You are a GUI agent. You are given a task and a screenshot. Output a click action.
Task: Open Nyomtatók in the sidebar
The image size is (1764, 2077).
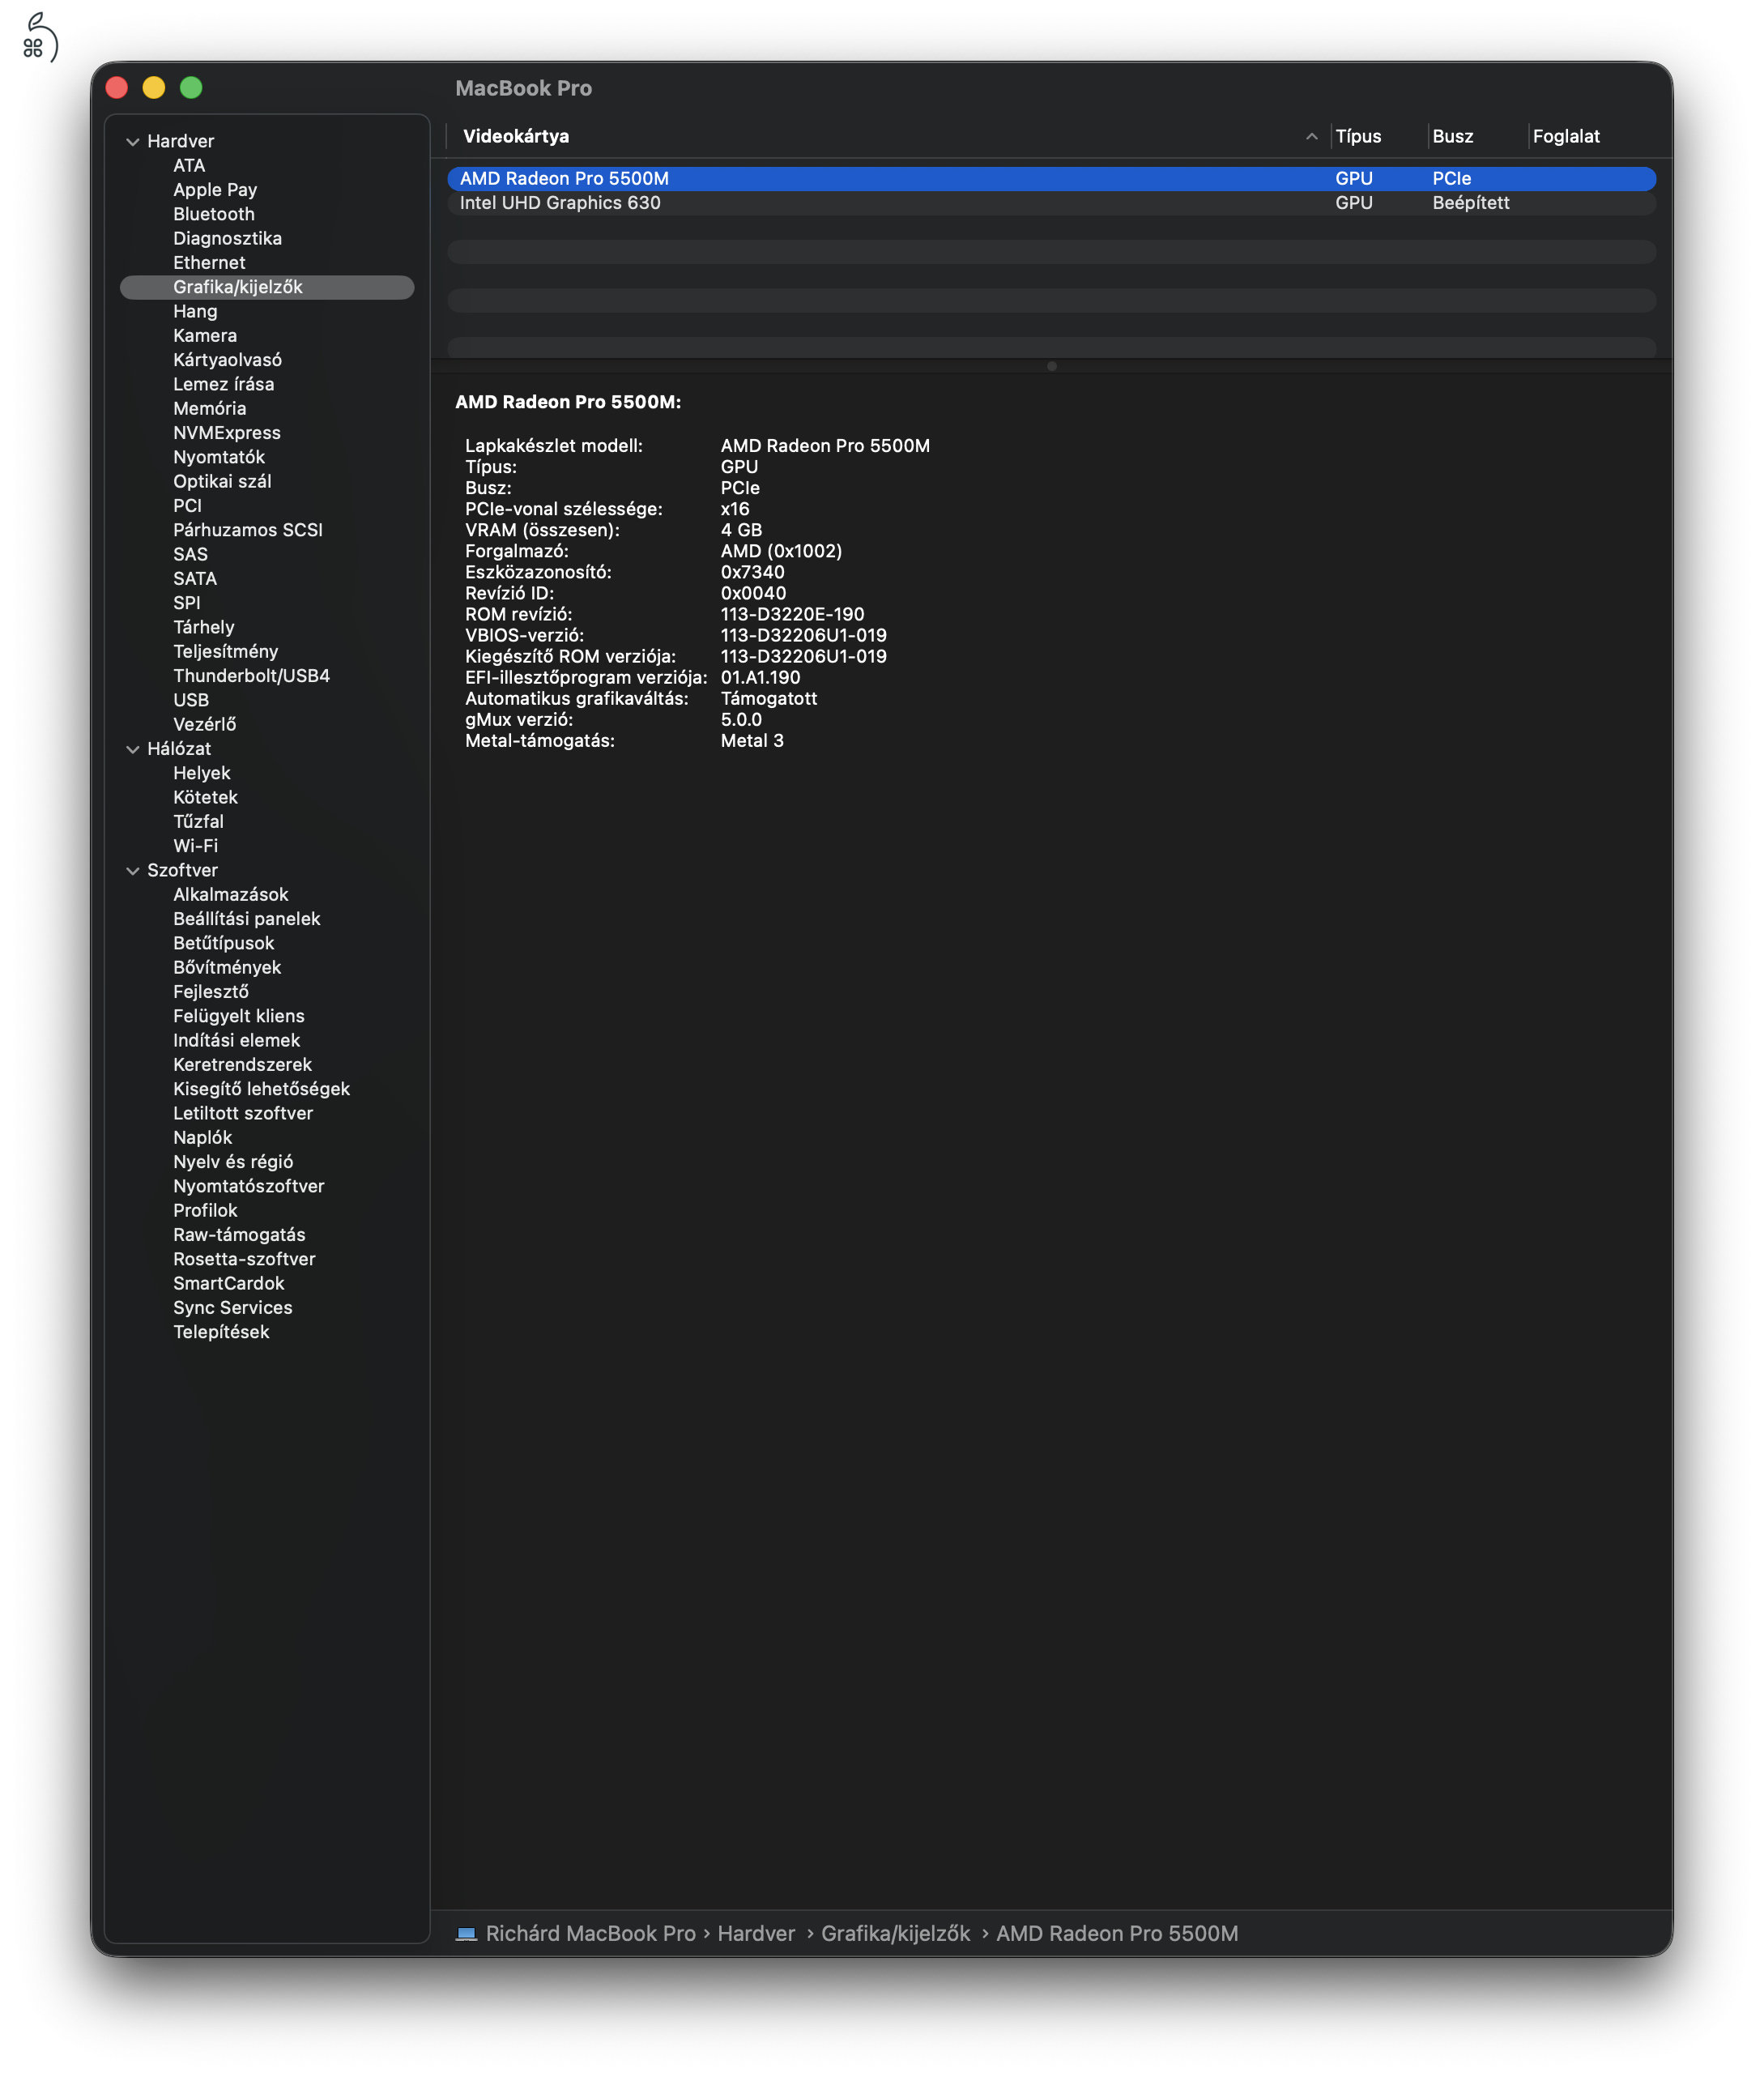point(219,457)
